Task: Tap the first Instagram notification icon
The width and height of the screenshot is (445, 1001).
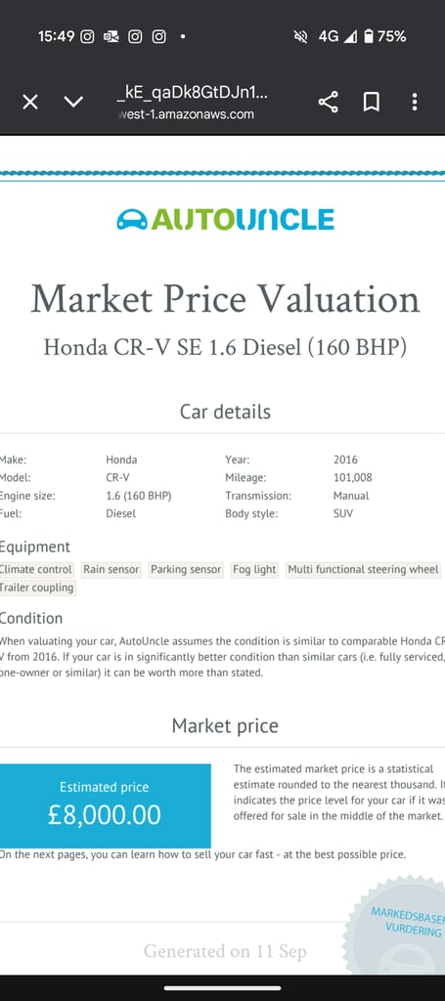Action: tap(89, 36)
